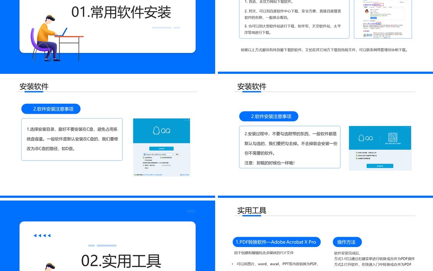Close the QQ finish-install window with QR code
433x271 pixels.
click(x=409, y=128)
